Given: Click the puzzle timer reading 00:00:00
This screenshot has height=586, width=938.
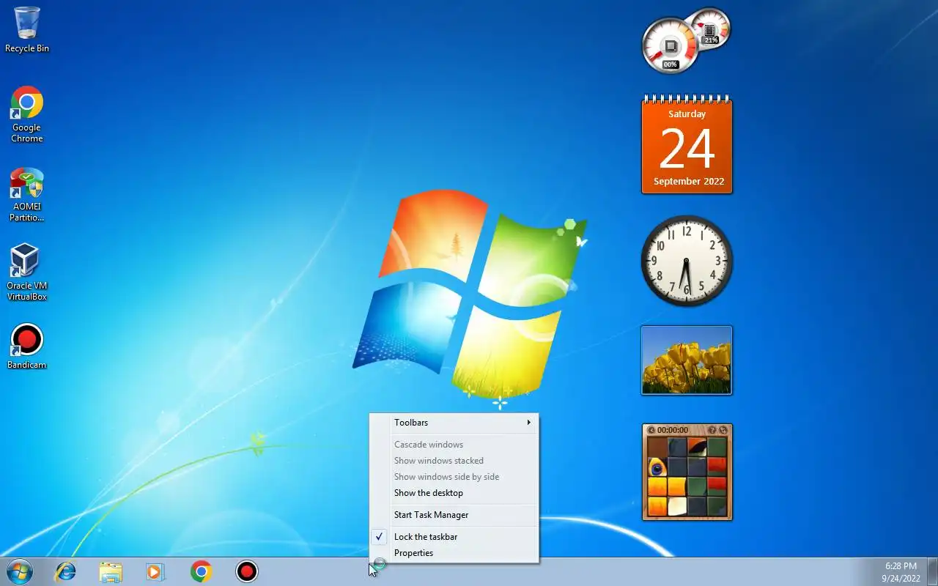Looking at the screenshot, I should coord(673,430).
